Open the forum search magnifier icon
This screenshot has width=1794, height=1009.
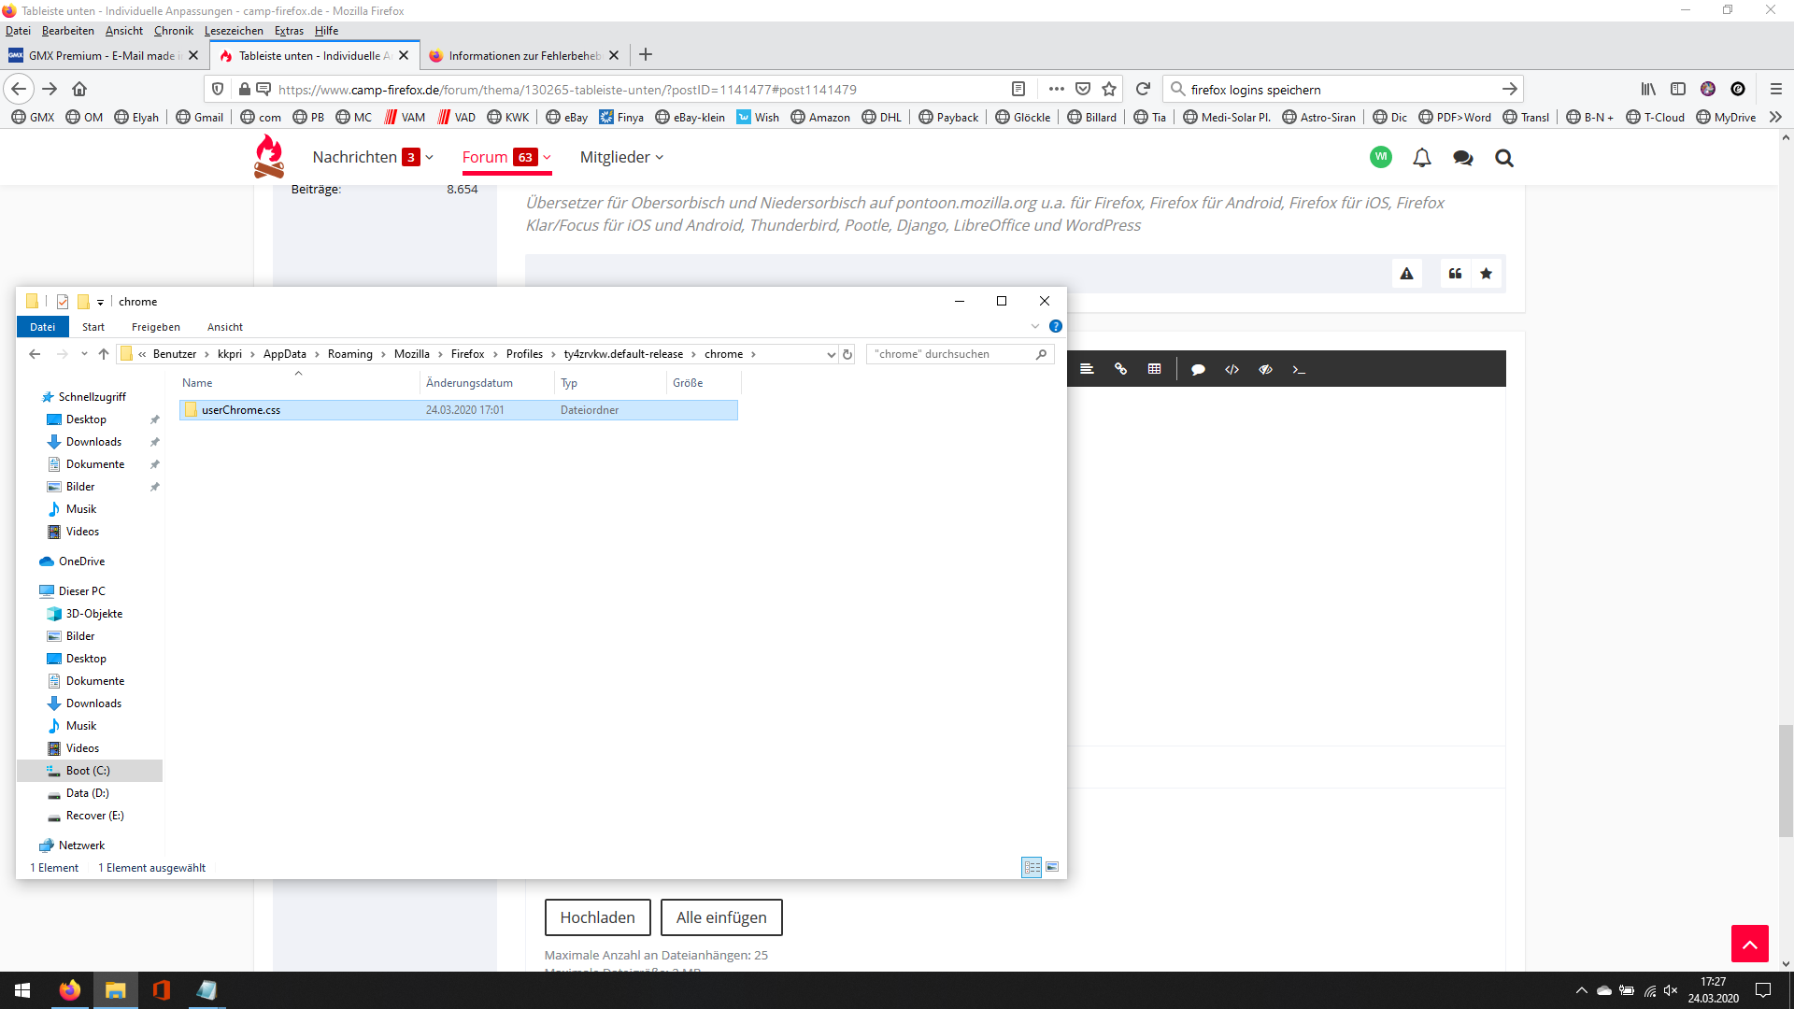coord(1503,158)
